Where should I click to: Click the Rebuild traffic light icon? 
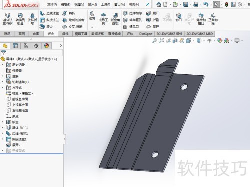click(226, 4)
